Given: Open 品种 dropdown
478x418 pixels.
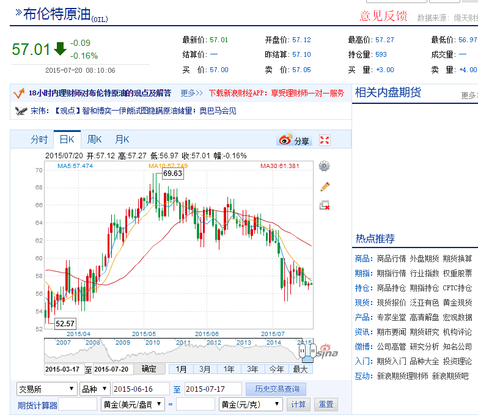Looking at the screenshot, I should pos(95,389).
